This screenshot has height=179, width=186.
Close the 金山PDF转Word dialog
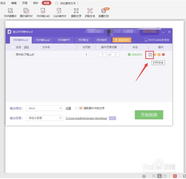coord(169,32)
